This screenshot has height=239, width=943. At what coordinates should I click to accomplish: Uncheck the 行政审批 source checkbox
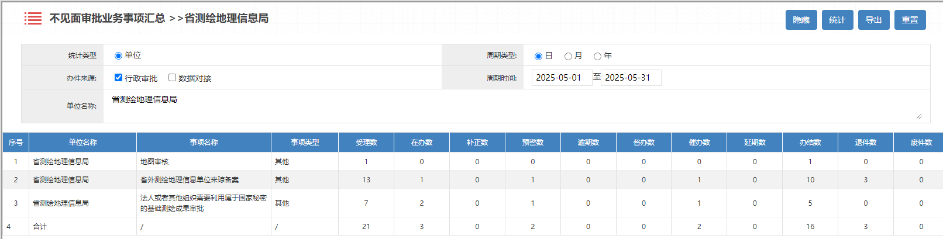click(118, 78)
